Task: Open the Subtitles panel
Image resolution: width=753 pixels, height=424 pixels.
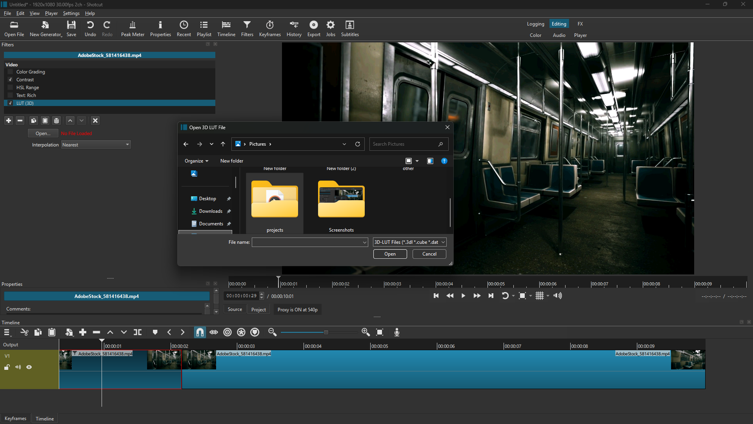Action: pyautogui.click(x=350, y=29)
